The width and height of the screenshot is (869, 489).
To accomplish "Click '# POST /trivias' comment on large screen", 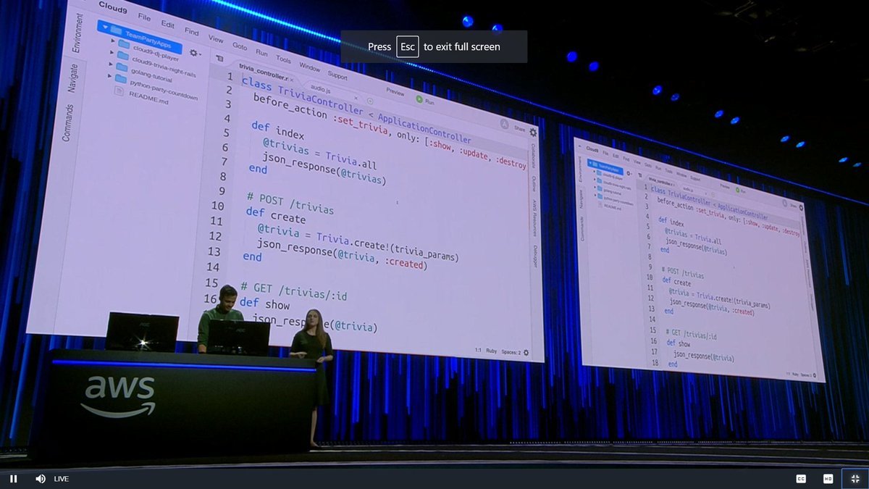I will click(289, 204).
